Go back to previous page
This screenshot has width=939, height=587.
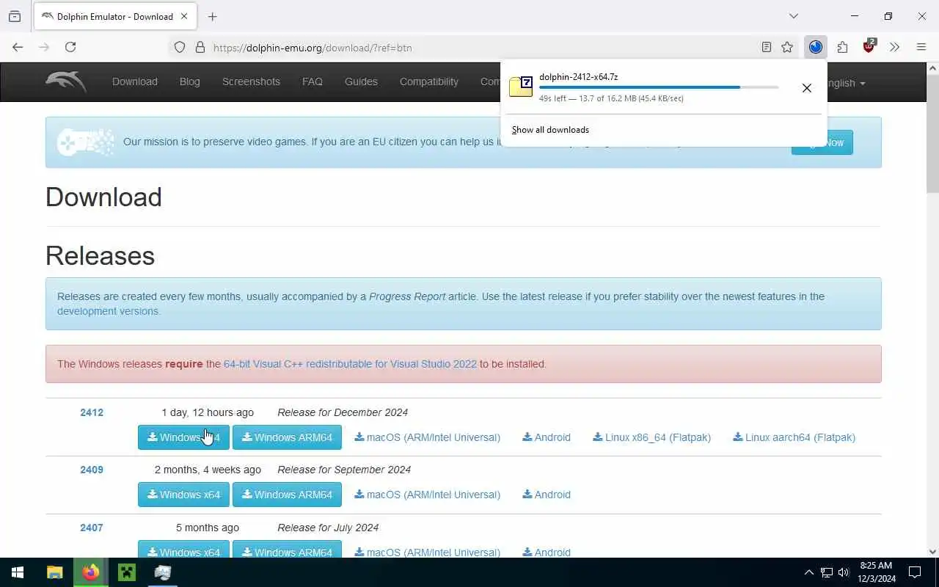tap(18, 47)
